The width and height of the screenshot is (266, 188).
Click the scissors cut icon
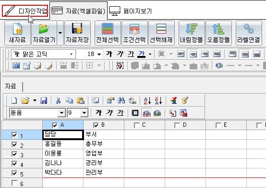click(58, 100)
